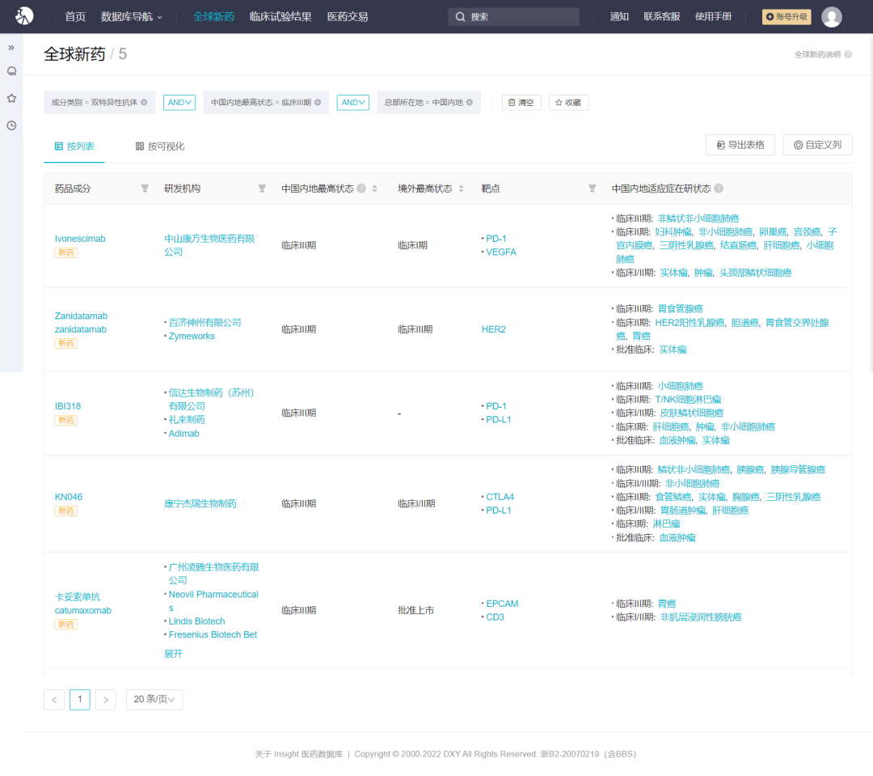Change the first AND operator dropdown
Viewport: 873px width, 776px height.
coord(179,103)
